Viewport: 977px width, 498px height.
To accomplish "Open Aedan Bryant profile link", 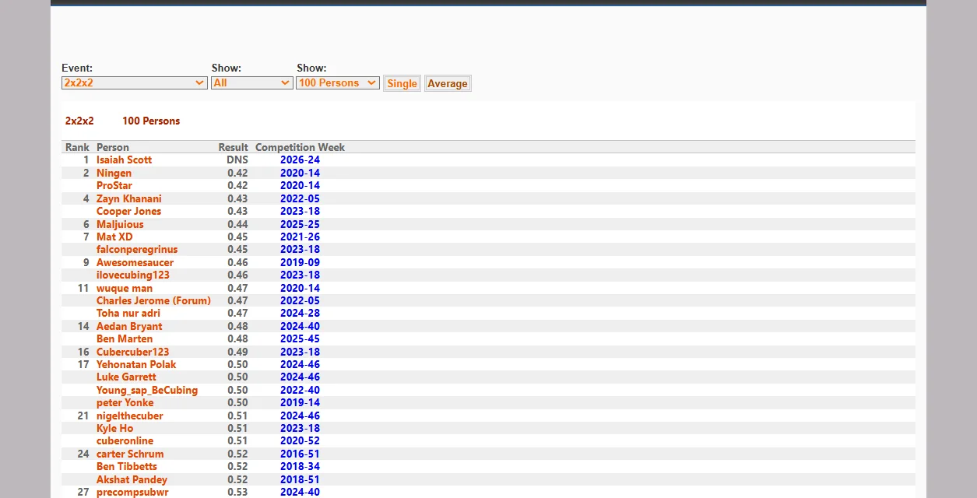I will click(129, 326).
